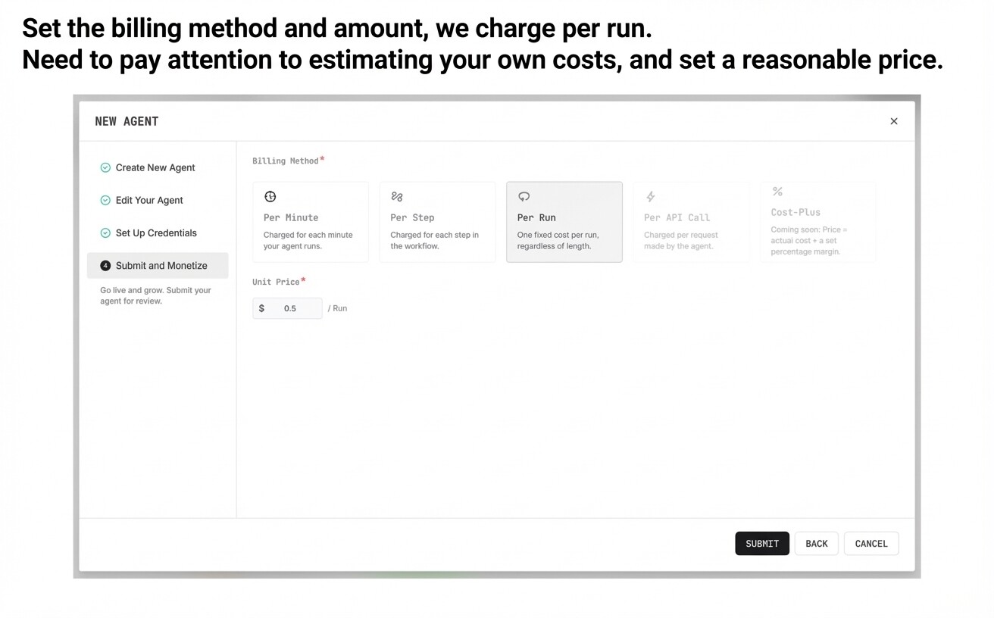994x618 pixels.
Task: Click the step 4 number badge
Action: (x=105, y=266)
